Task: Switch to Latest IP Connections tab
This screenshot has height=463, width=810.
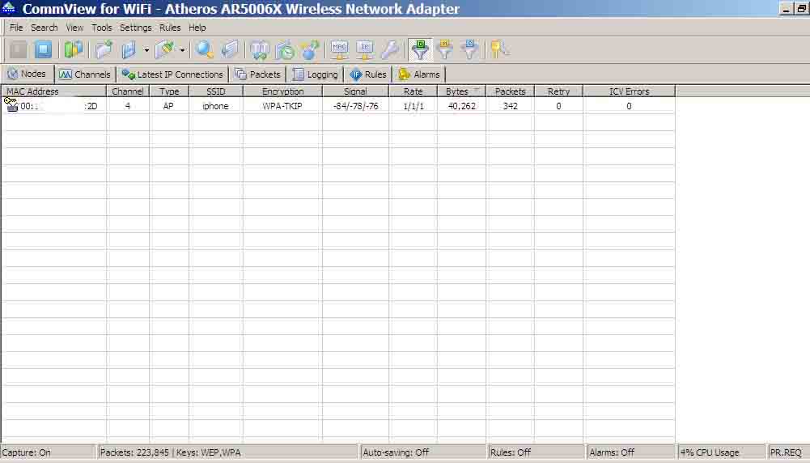Action: point(172,74)
